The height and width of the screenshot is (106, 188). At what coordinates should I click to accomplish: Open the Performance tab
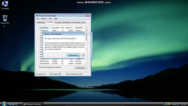tap(66, 22)
